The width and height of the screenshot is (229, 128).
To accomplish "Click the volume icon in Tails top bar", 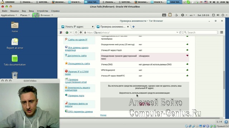I will (218, 15).
